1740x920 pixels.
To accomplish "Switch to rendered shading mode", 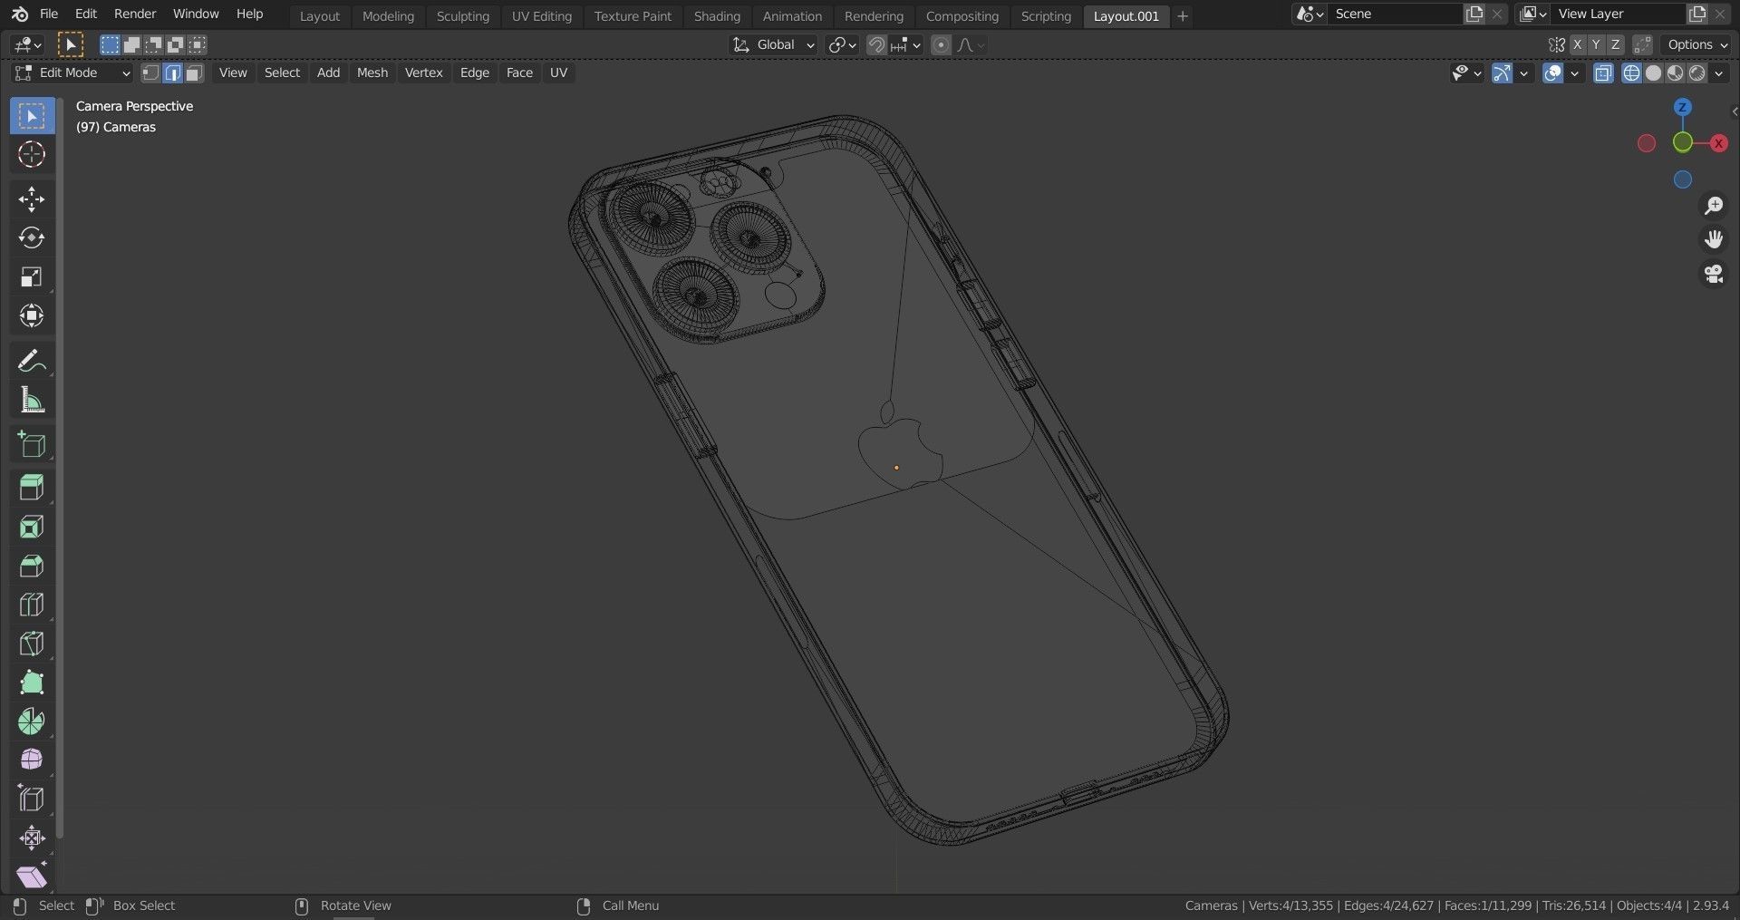I will [x=1697, y=73].
